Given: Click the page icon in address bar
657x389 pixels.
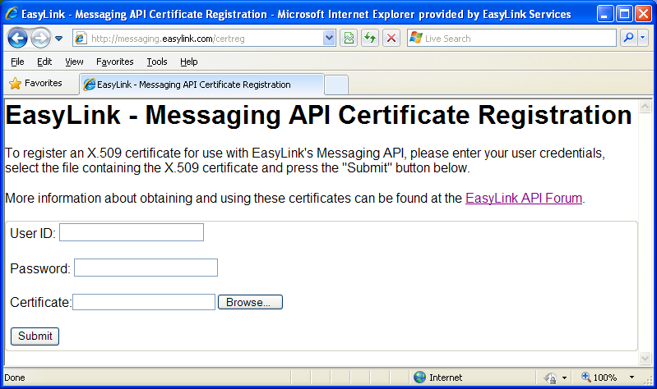Looking at the screenshot, I should coord(81,39).
